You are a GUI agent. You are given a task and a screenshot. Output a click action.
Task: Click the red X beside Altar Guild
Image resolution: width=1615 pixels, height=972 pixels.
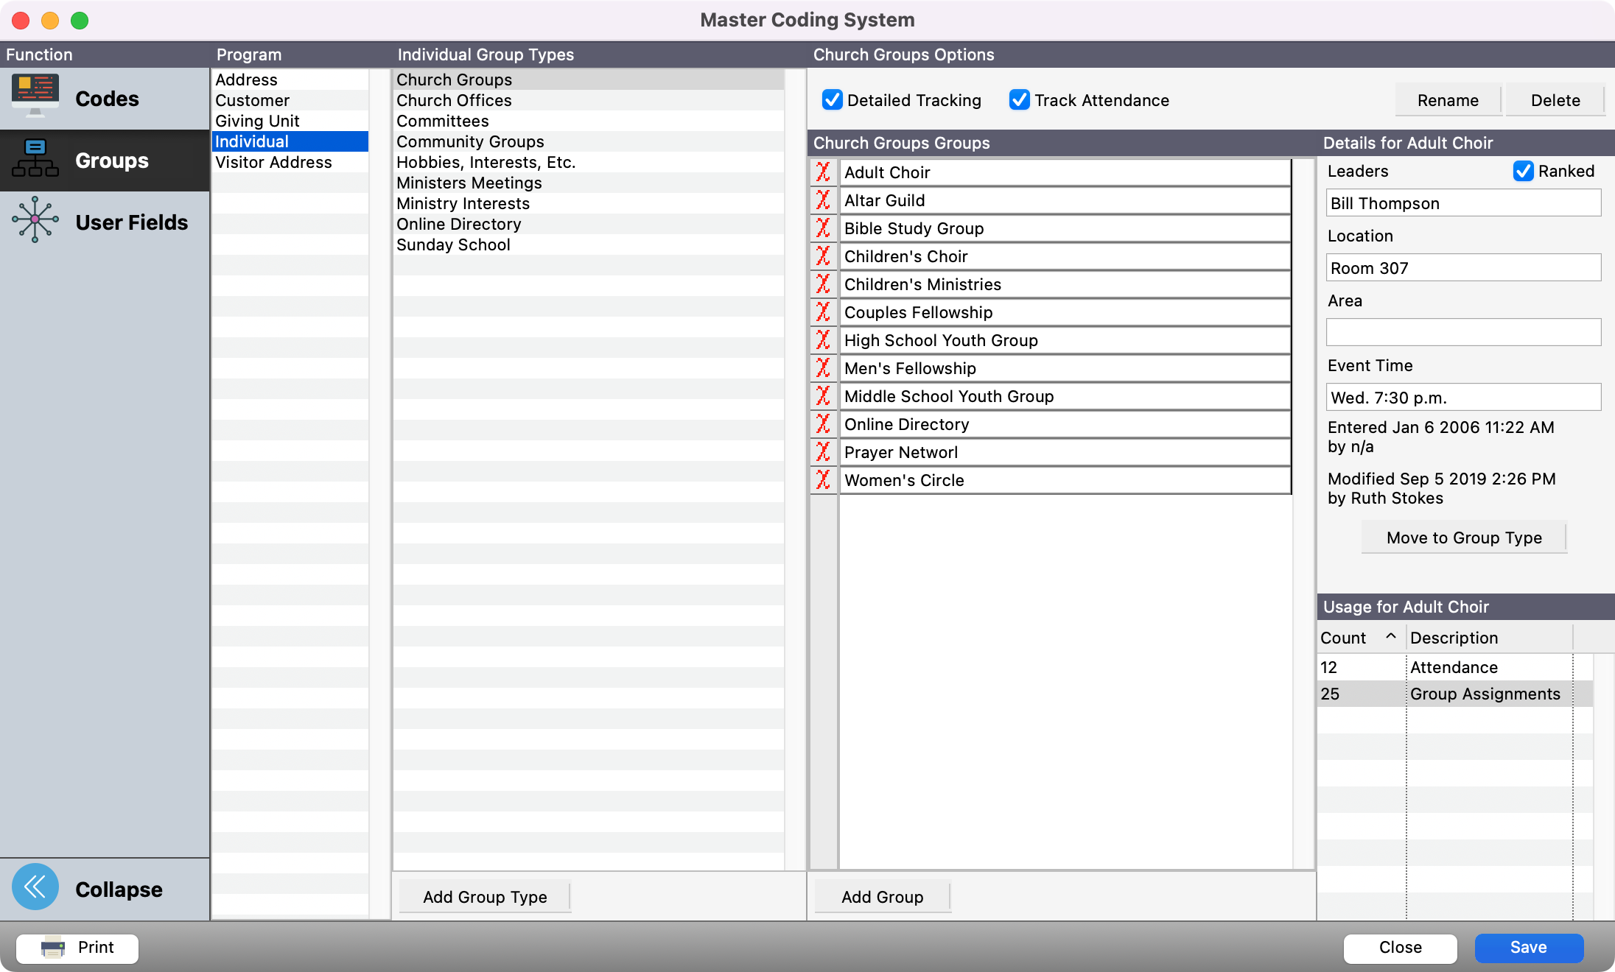[823, 200]
